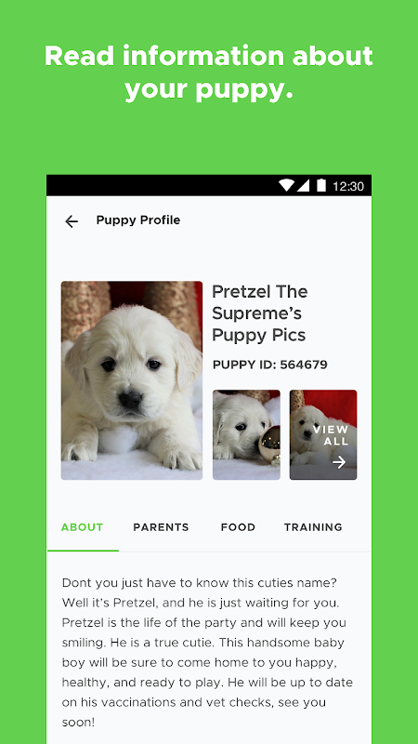This screenshot has width=418, height=744.
Task: Select the Training tab
Action: [313, 527]
